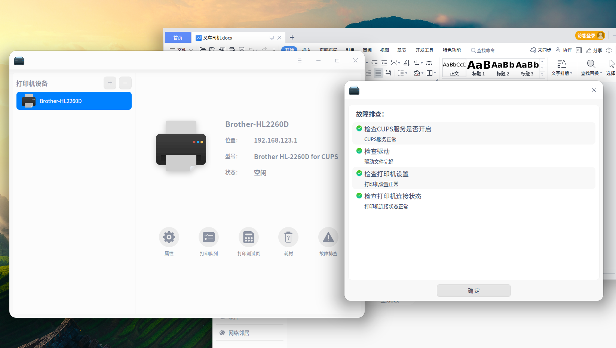The width and height of the screenshot is (616, 348).
Task: Open 文字排版 text layout tool
Action: (x=561, y=68)
